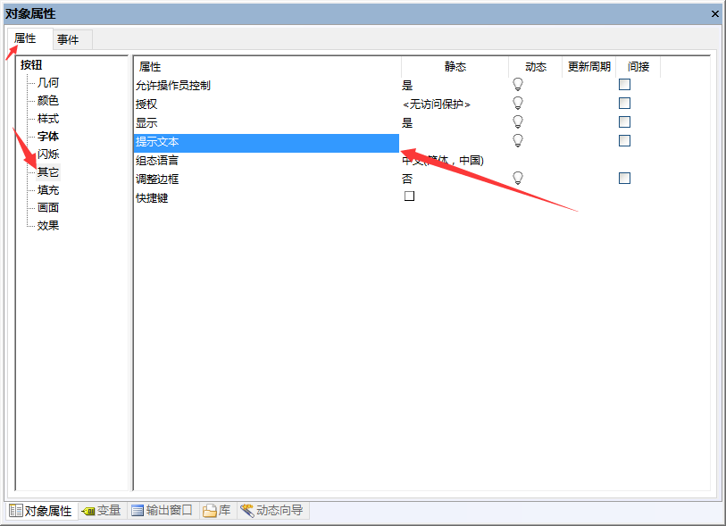Click the 更新周期 column header
The image size is (726, 526).
589,67
